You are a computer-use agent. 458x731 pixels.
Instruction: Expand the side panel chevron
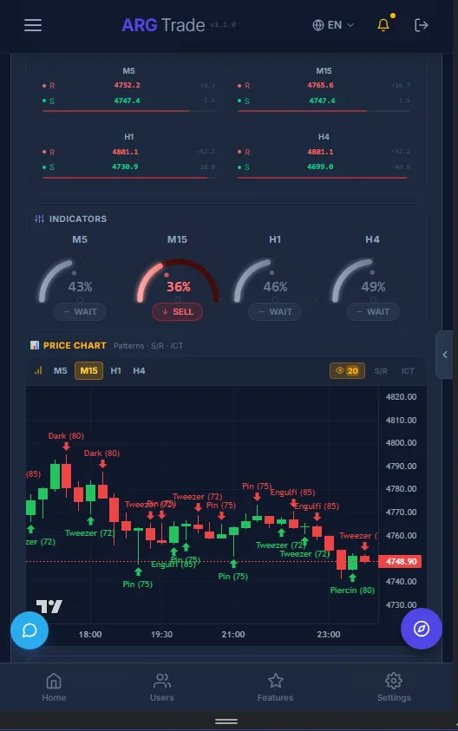coord(445,355)
